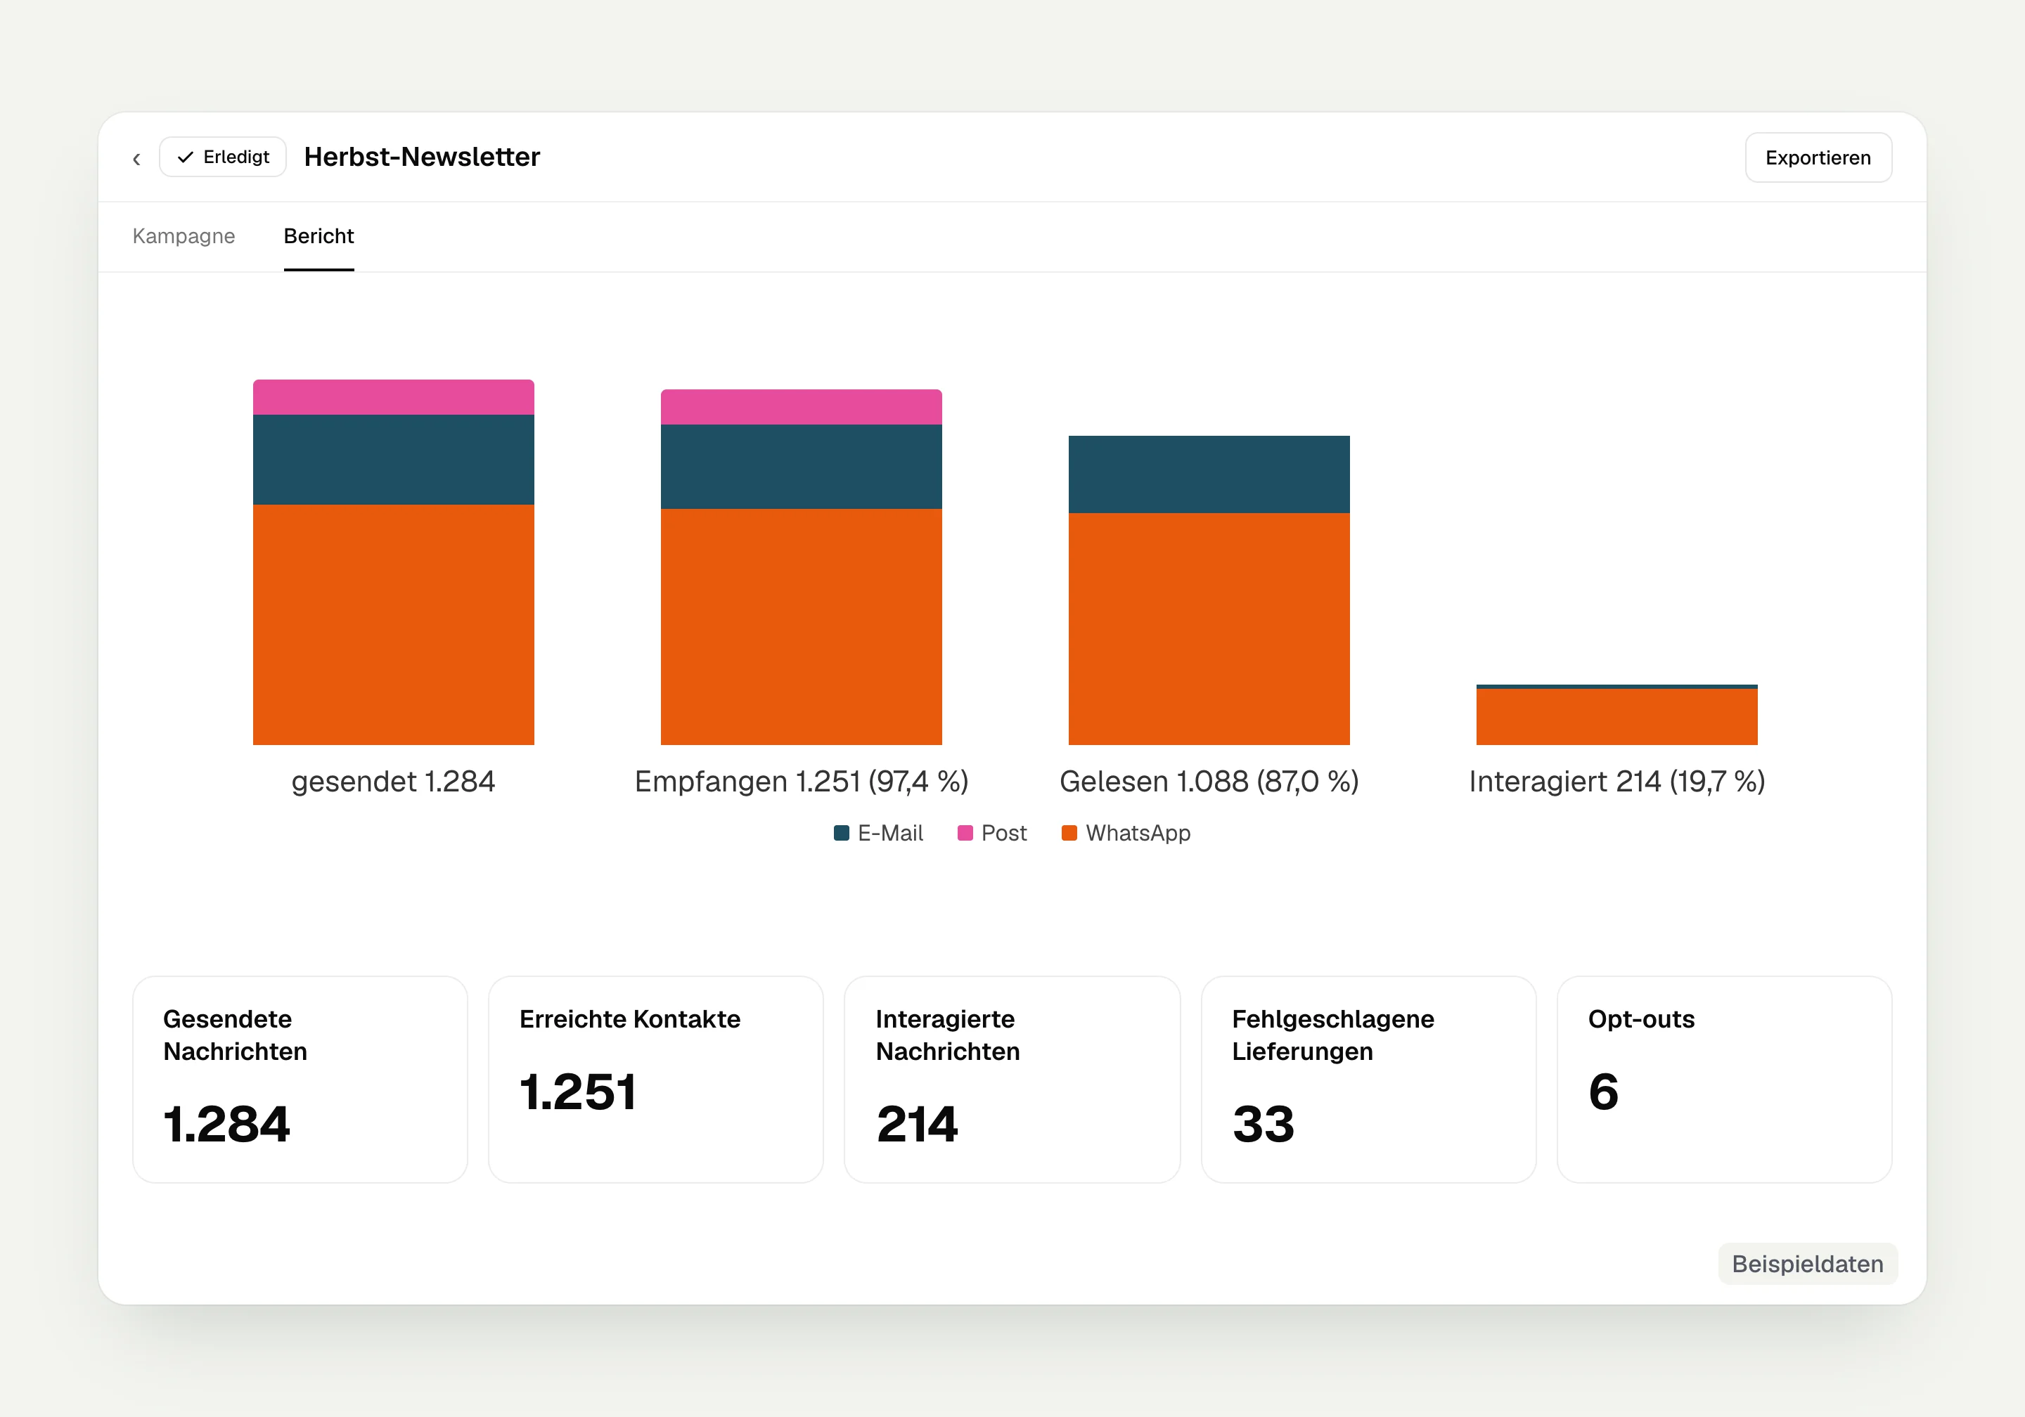This screenshot has height=1417, width=2025.
Task: Click the 'Gelesen 1.088 (87,0 %)' label
Action: pos(1208,781)
